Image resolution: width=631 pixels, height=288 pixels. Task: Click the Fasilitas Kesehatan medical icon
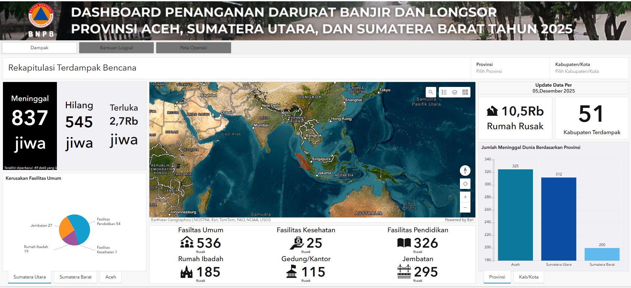pos(297,243)
